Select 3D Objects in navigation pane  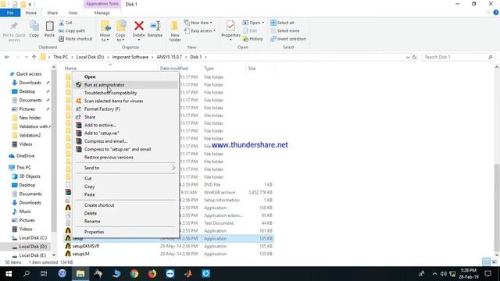[x=26, y=176]
